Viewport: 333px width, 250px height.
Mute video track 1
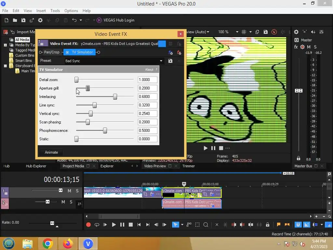[69, 191]
